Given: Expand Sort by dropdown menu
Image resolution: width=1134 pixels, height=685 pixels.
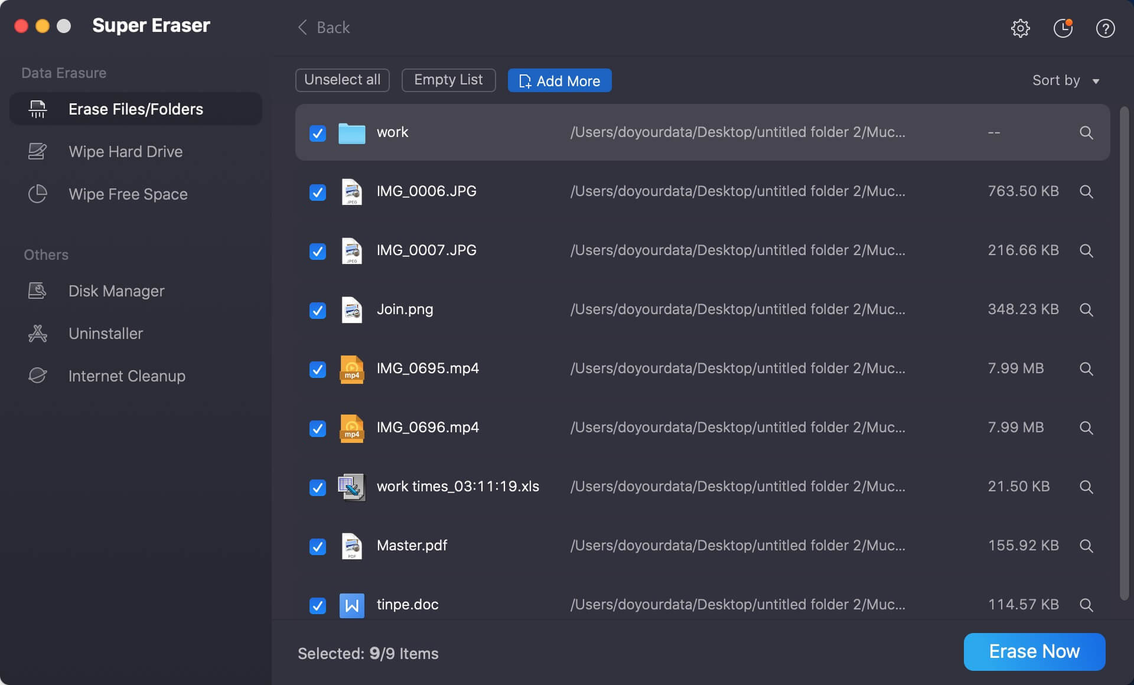Looking at the screenshot, I should pos(1096,81).
